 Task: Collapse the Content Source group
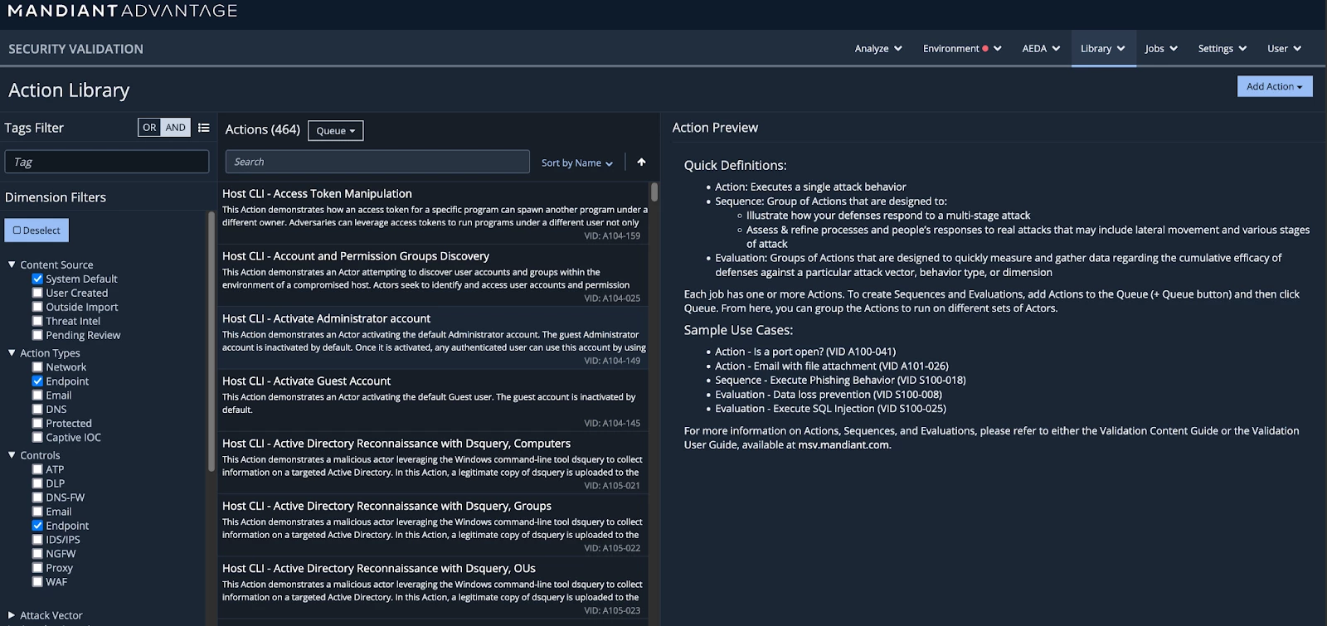click(x=12, y=264)
